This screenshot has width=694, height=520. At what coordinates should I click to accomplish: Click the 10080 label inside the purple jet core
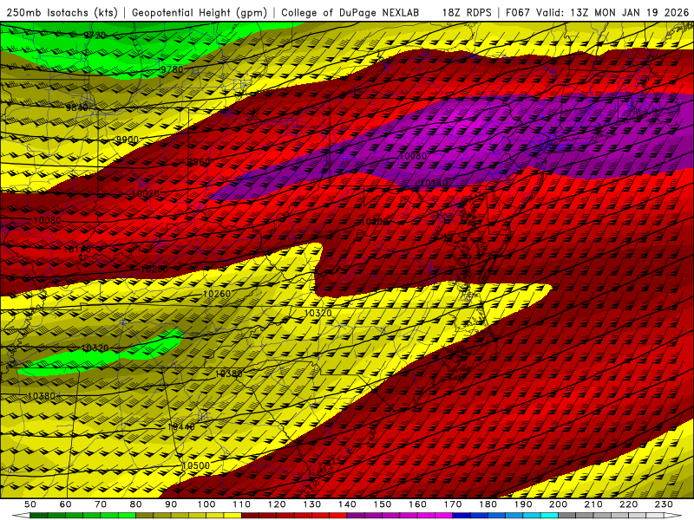click(x=414, y=156)
